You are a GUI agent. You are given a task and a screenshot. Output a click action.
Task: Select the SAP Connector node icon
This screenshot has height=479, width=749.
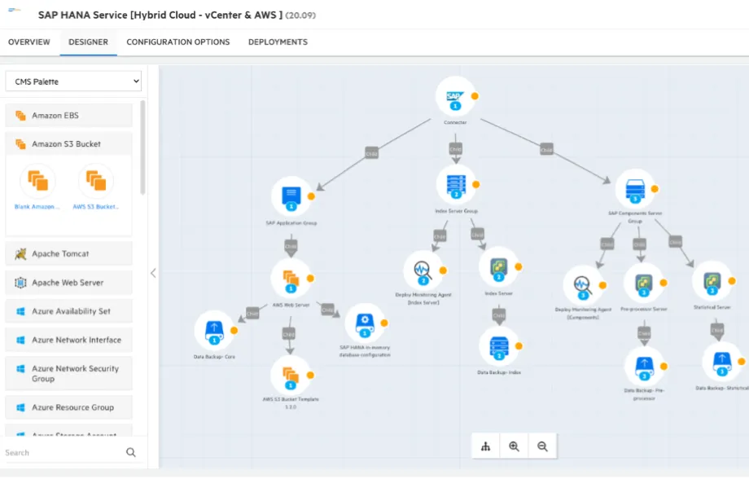pyautogui.click(x=455, y=95)
